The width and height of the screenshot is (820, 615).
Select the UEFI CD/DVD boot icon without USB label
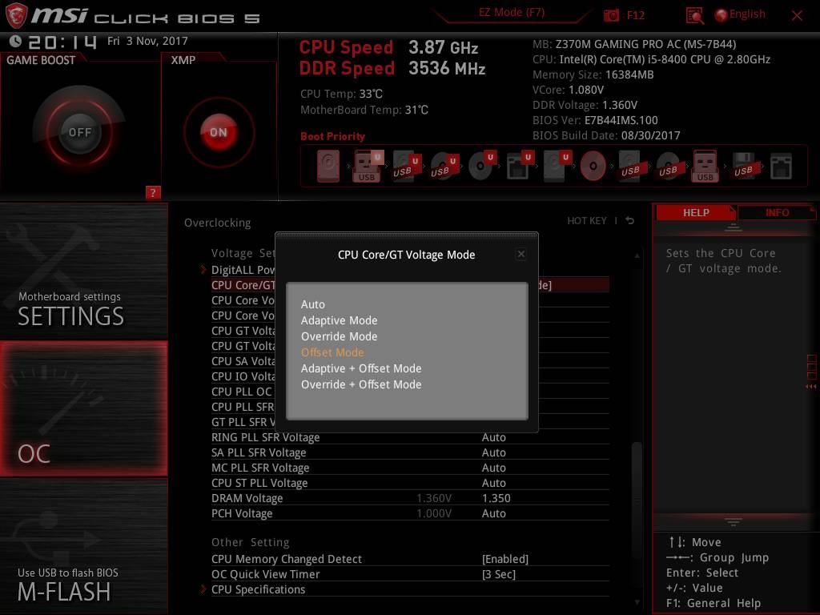pos(481,166)
